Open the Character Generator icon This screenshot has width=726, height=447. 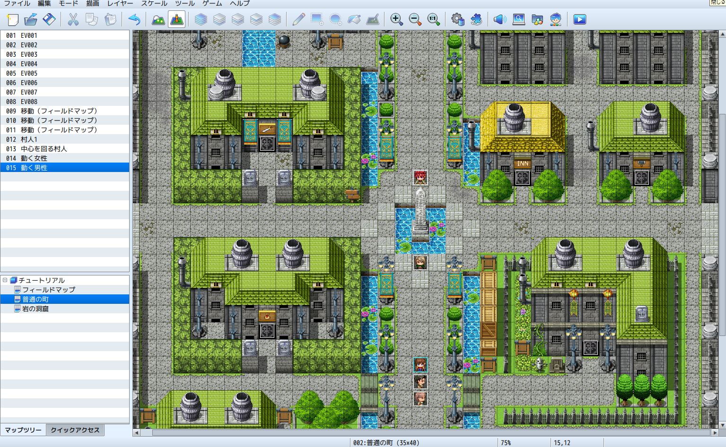coord(556,19)
